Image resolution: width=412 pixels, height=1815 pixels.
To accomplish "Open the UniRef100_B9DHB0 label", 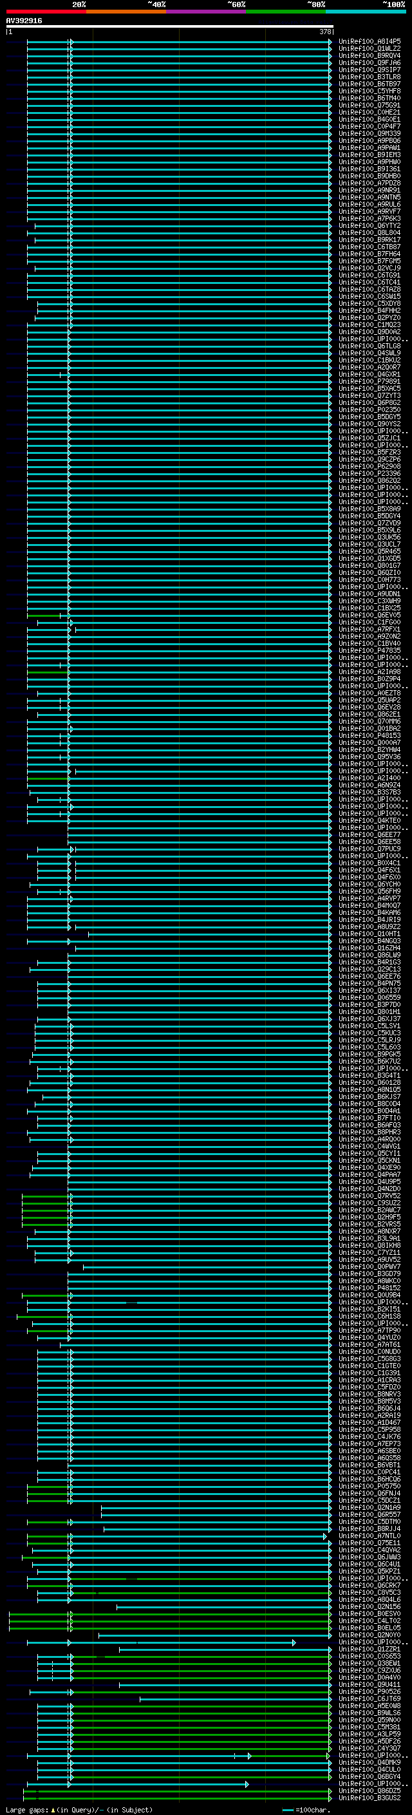I will coord(370,176).
